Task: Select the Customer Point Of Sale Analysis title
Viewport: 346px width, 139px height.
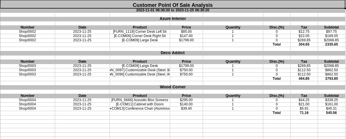Action: (173, 5)
